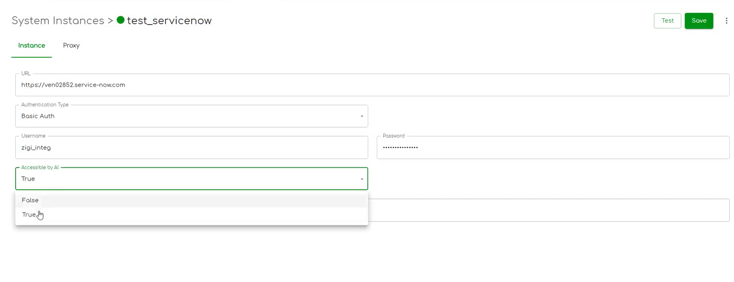Open the System Instances breadcrumb link

[57, 20]
